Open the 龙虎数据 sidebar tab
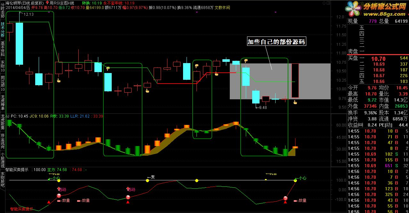This screenshot has height=213, width=409. [x=3, y=122]
